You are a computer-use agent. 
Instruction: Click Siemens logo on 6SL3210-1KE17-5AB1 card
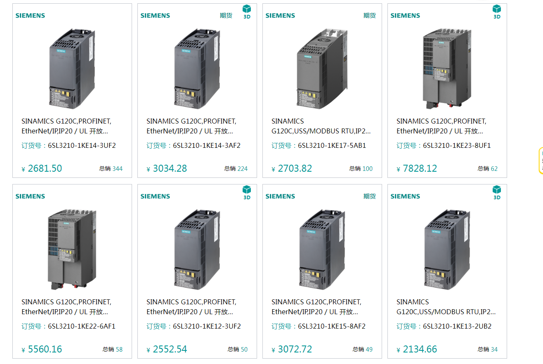[x=280, y=16]
